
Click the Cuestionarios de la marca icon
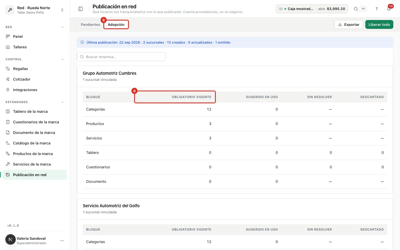click(x=8, y=122)
